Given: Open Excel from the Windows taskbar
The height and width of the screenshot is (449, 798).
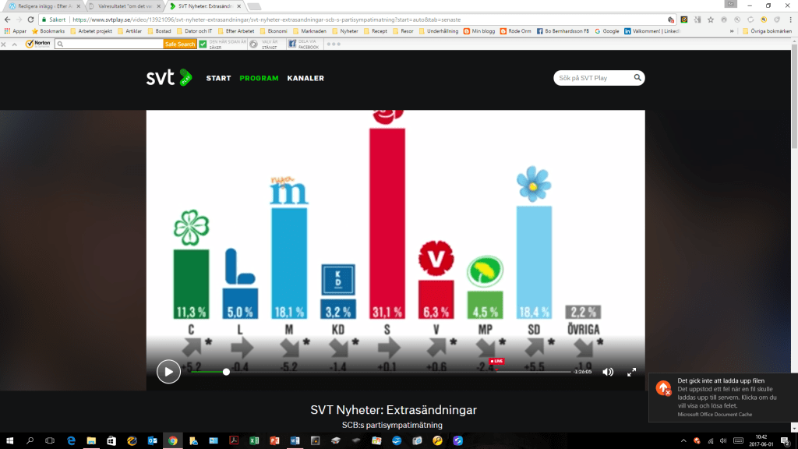Looking at the screenshot, I should pyautogui.click(x=253, y=441).
